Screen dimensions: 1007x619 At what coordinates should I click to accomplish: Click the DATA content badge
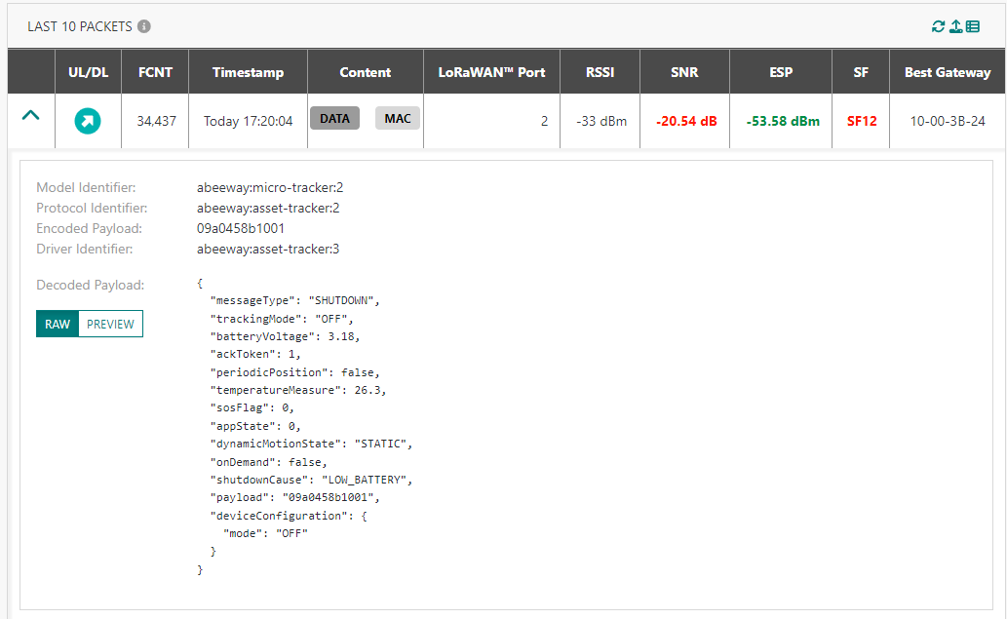pos(334,119)
